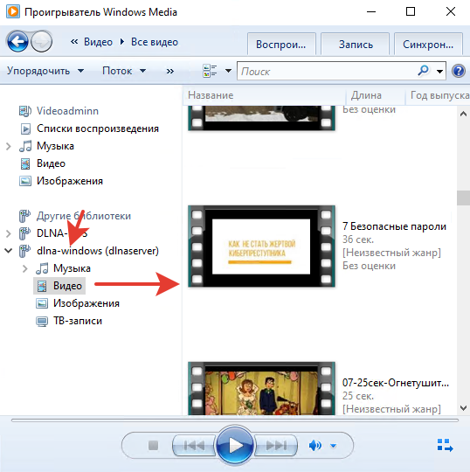Select the top partially visible video thumbnail
Image resolution: width=470 pixels, height=472 pixels.
pos(261,118)
